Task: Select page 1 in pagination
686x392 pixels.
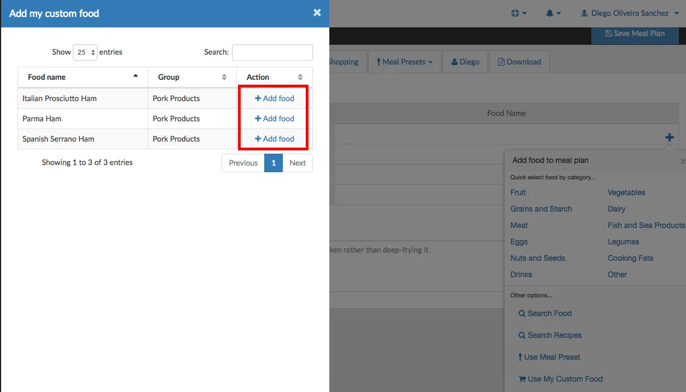Action: pyautogui.click(x=274, y=163)
